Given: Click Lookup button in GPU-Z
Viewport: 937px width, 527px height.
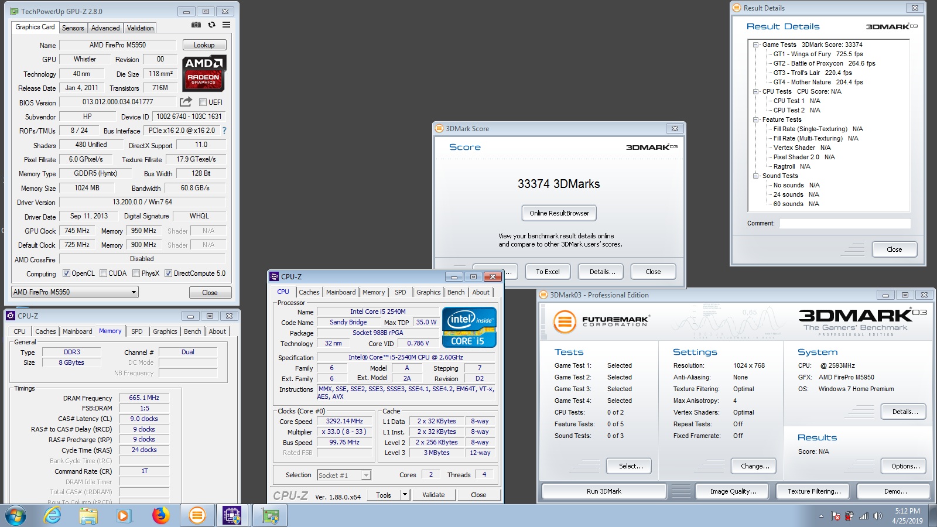Looking at the screenshot, I should tap(204, 45).
